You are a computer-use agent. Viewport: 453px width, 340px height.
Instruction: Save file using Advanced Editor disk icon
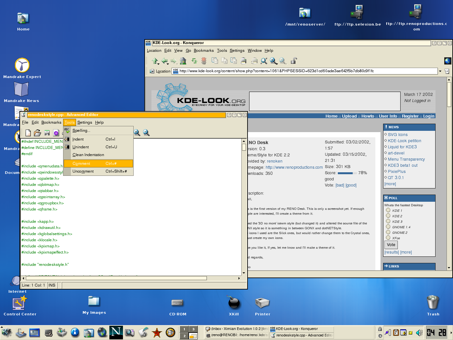(47, 133)
